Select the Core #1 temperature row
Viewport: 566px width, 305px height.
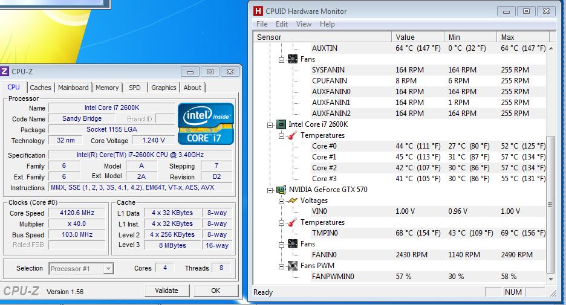click(428, 157)
